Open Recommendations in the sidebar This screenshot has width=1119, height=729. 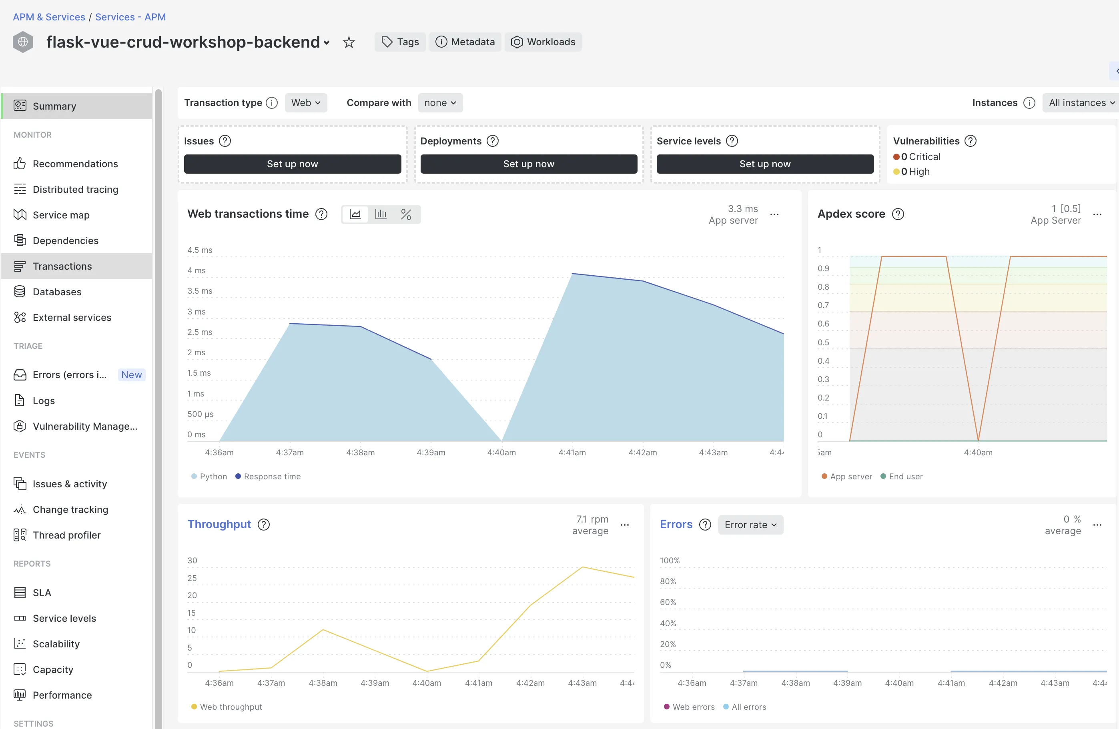[x=76, y=164]
